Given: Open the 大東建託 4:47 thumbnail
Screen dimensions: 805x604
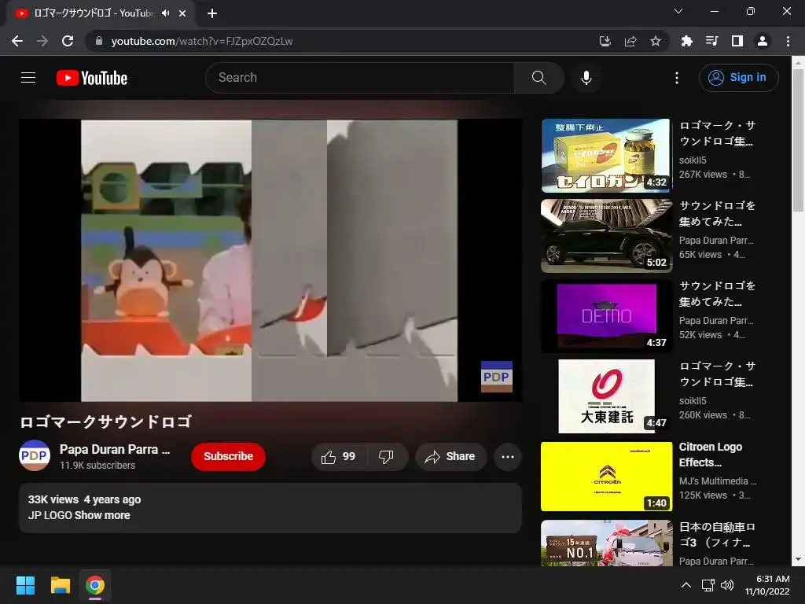Looking at the screenshot, I should coord(606,396).
